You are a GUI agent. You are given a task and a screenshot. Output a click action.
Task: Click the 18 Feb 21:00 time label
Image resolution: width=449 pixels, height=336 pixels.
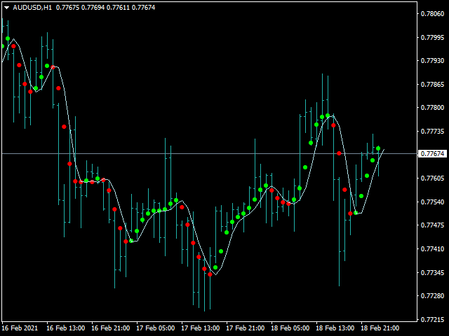(x=380, y=328)
